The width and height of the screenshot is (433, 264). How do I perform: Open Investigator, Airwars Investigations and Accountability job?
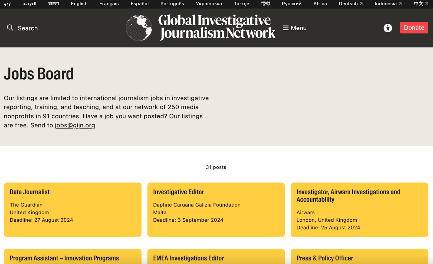(359, 210)
